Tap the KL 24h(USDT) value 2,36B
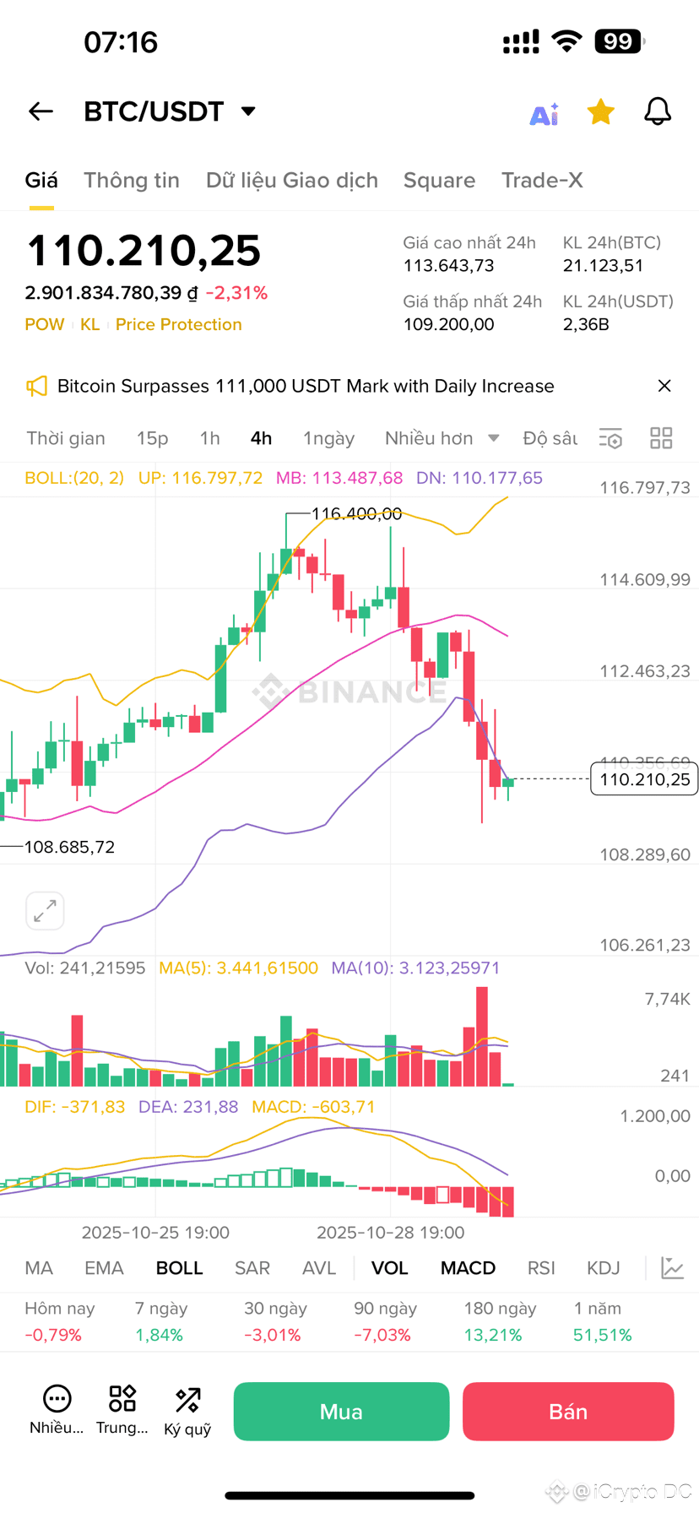 coord(586,324)
